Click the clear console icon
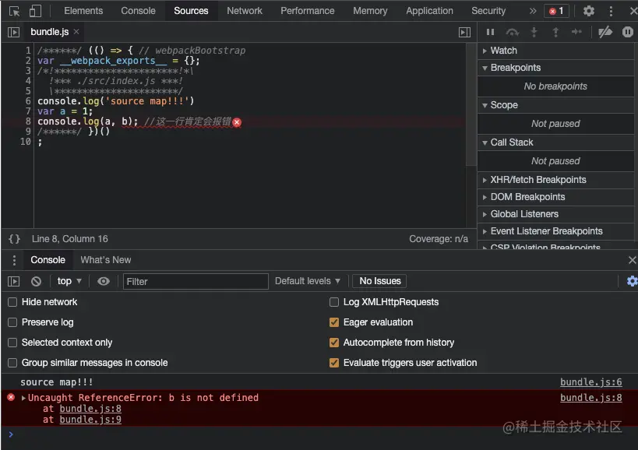The width and height of the screenshot is (638, 450). [x=36, y=281]
